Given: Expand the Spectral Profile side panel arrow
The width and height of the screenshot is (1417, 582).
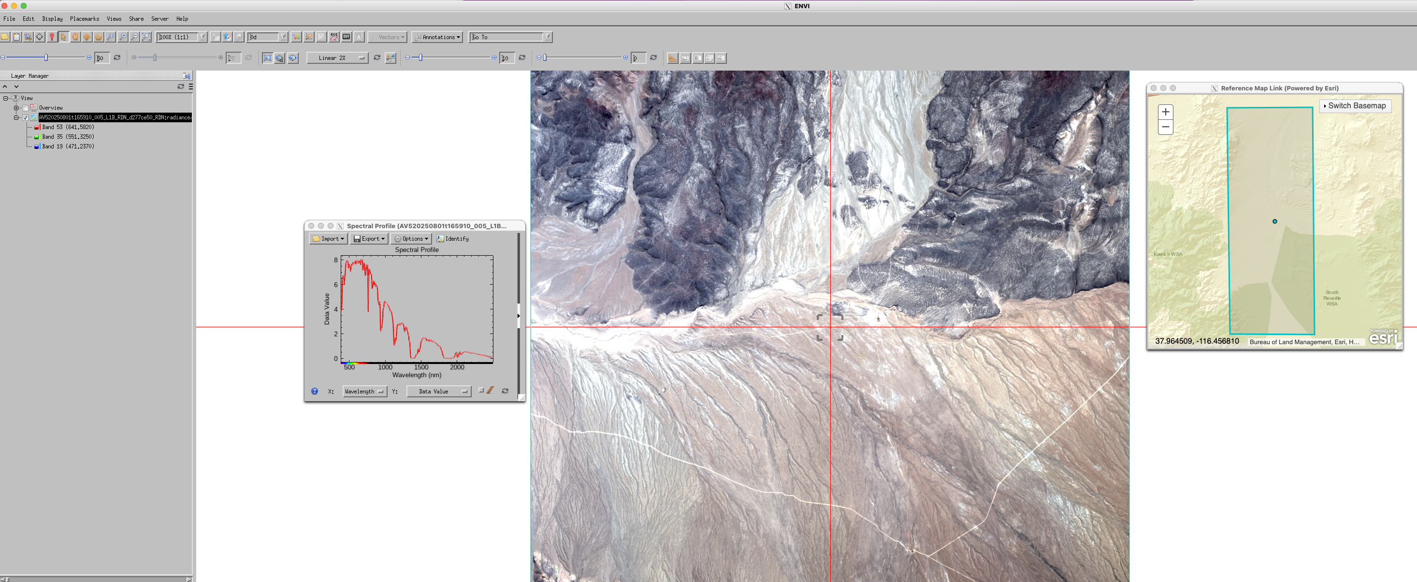Looking at the screenshot, I should click(518, 316).
